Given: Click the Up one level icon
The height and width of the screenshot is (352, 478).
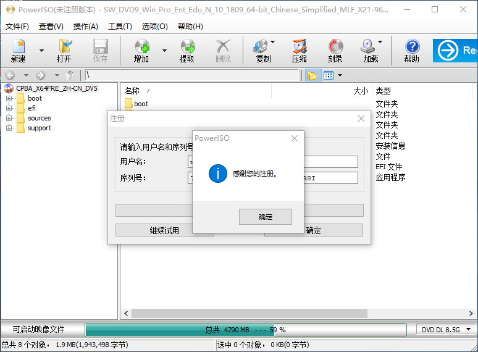Looking at the screenshot, I should tap(70, 75).
